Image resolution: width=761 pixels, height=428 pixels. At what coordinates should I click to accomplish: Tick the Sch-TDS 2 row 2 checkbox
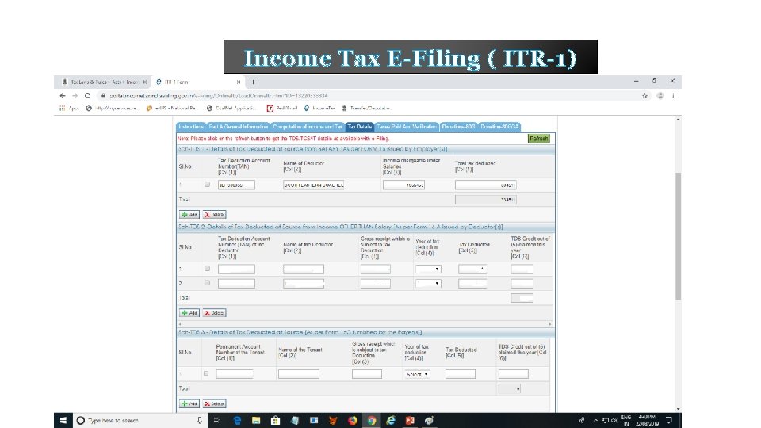tap(207, 283)
